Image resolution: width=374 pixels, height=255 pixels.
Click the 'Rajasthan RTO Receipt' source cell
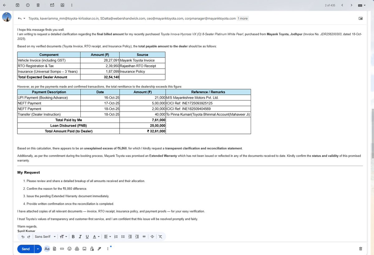click(x=142, y=66)
